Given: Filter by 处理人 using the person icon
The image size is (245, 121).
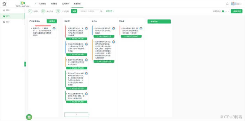Looking at the screenshot, I should pyautogui.click(x=30, y=11).
